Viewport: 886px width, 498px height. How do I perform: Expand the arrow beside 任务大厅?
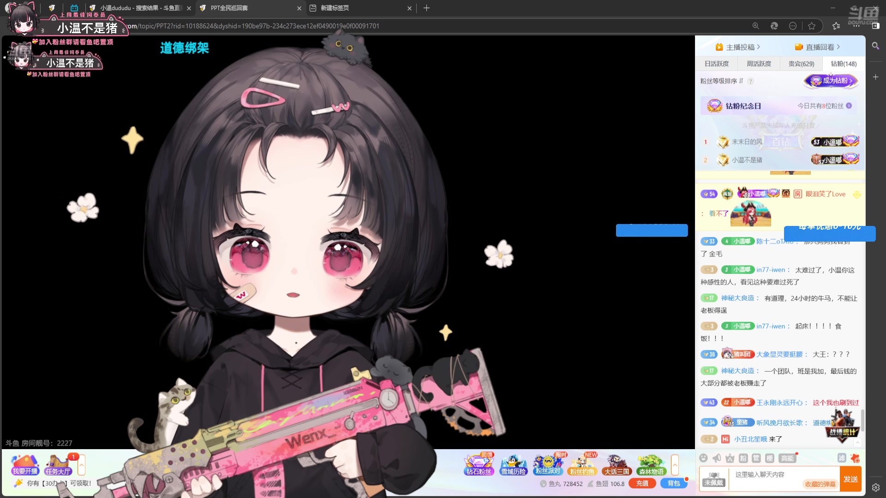pos(82,465)
